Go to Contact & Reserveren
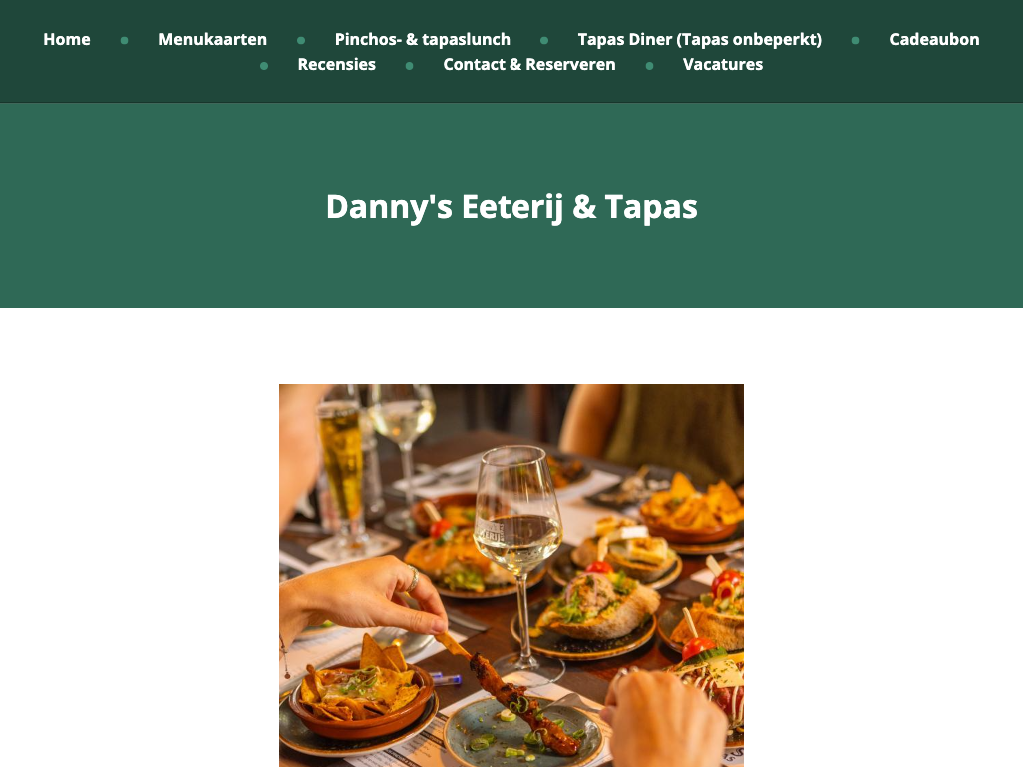This screenshot has height=767, width=1023. (529, 65)
